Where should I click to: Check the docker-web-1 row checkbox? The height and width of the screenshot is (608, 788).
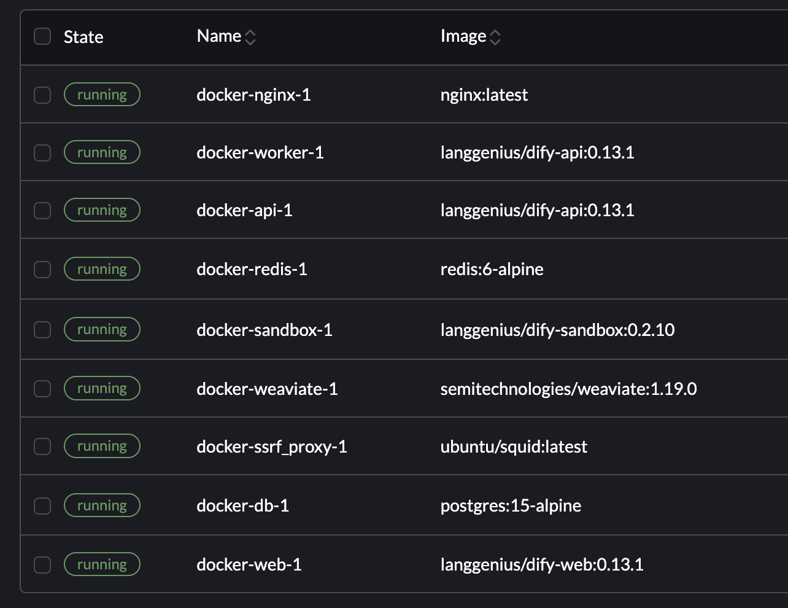click(42, 564)
